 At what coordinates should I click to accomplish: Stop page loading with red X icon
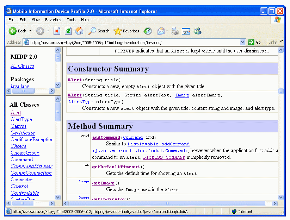coord(57,31)
